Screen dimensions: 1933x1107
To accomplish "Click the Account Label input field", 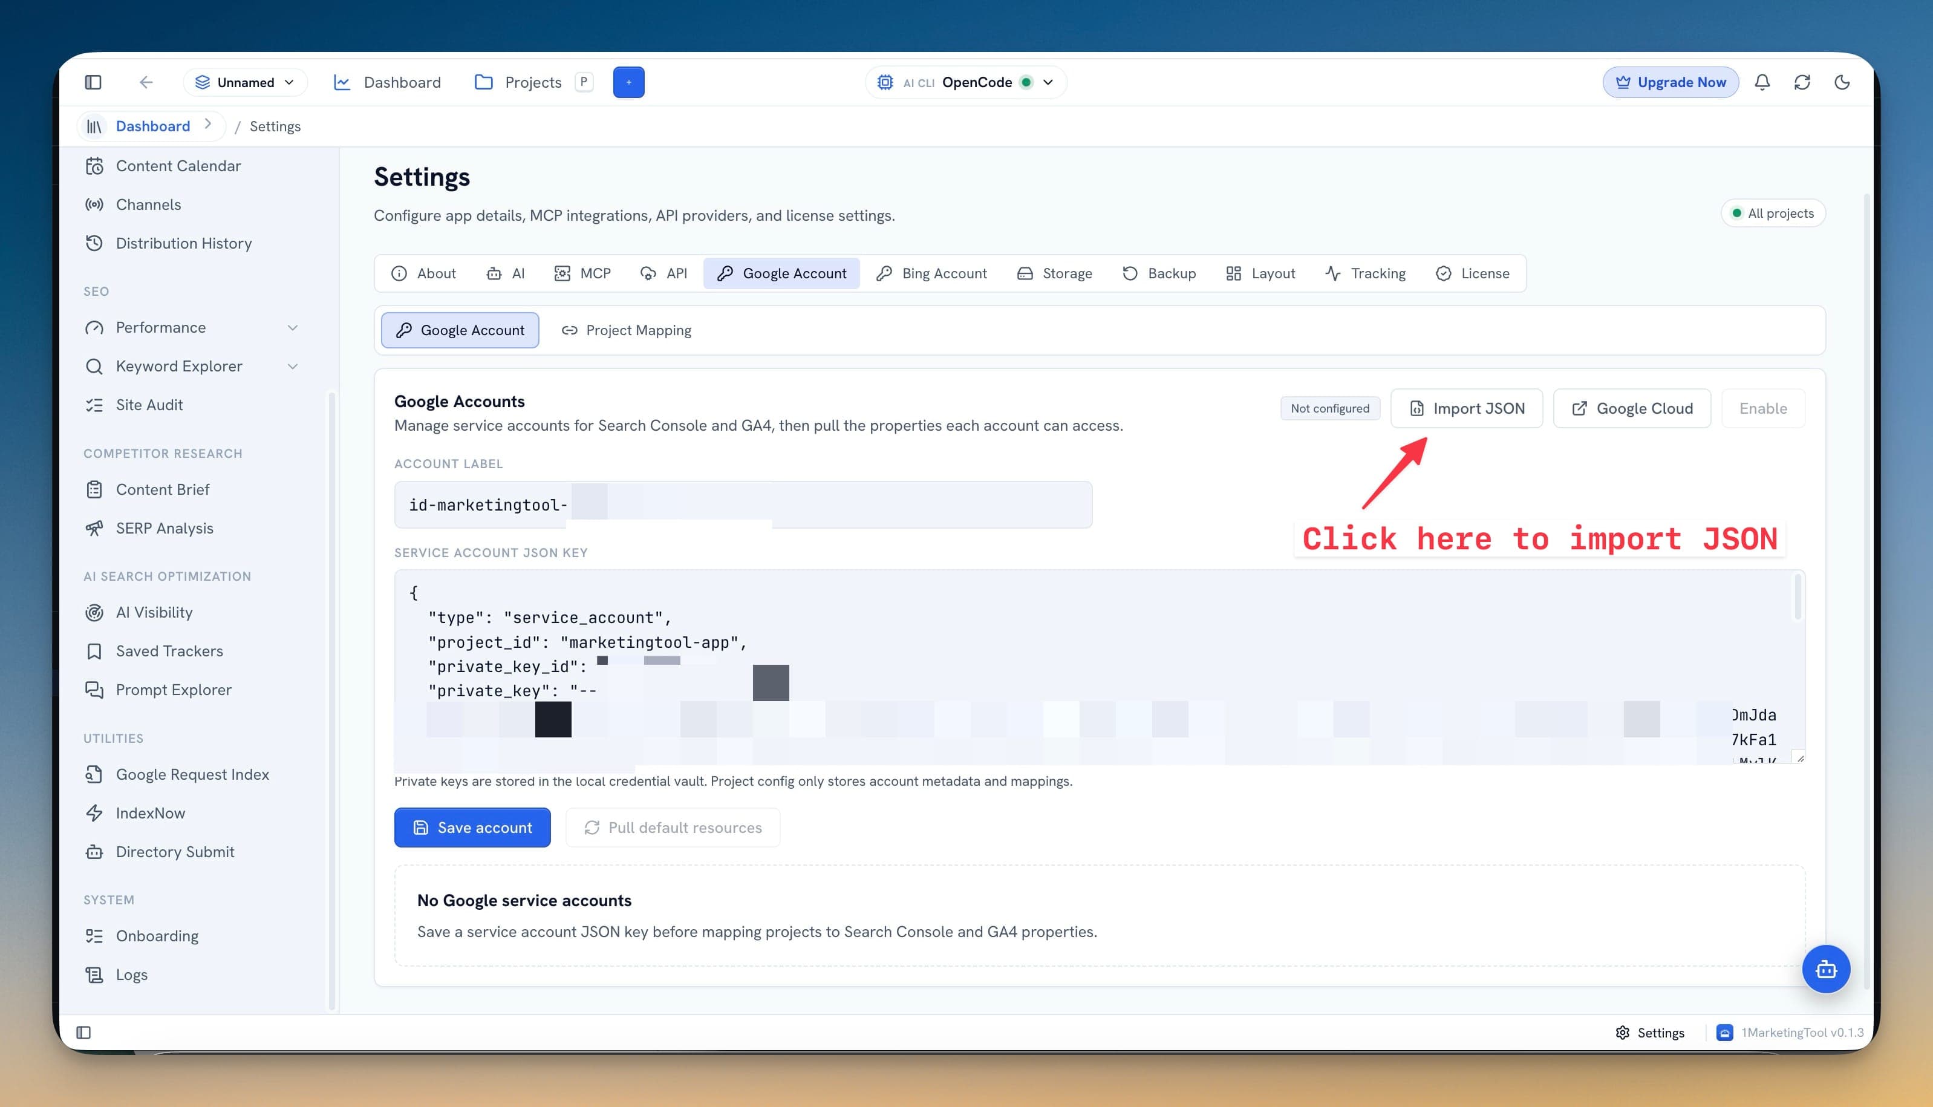I will pyautogui.click(x=743, y=506).
